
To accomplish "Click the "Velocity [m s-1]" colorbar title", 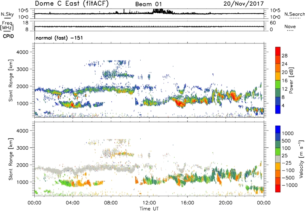I will 301,159.
